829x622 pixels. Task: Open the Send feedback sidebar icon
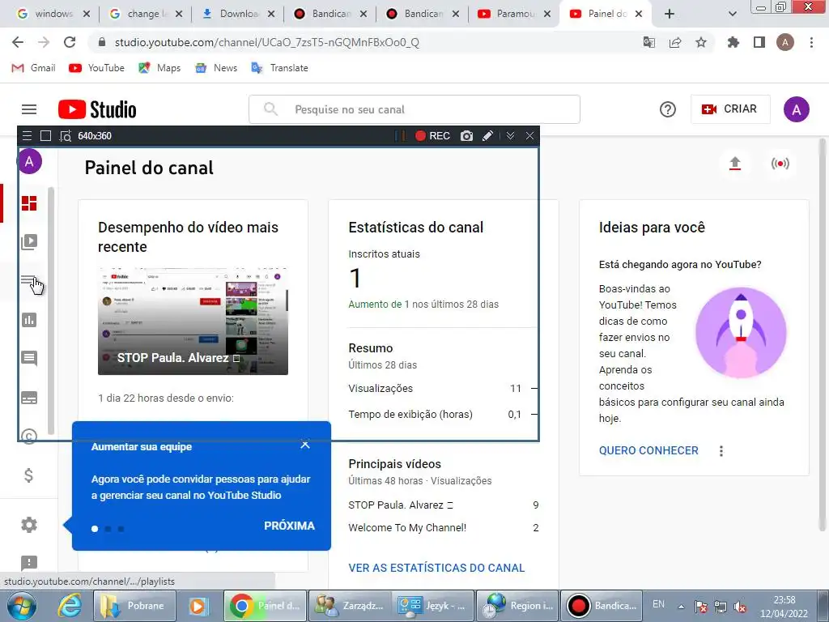pos(29,563)
